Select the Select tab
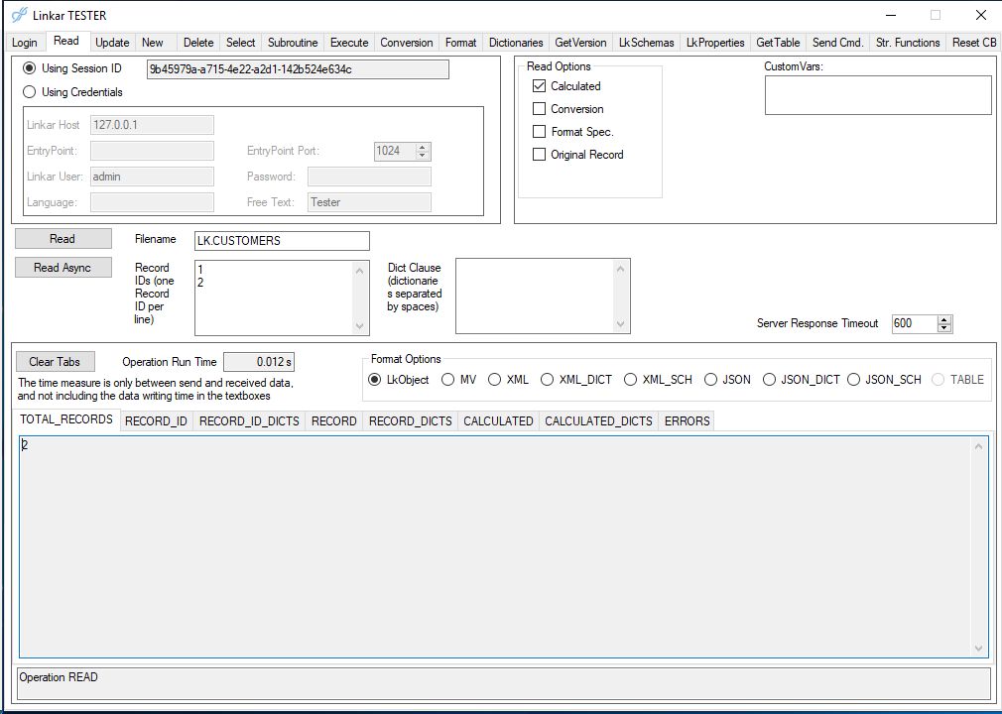The height and width of the screenshot is (714, 1002). tap(240, 43)
